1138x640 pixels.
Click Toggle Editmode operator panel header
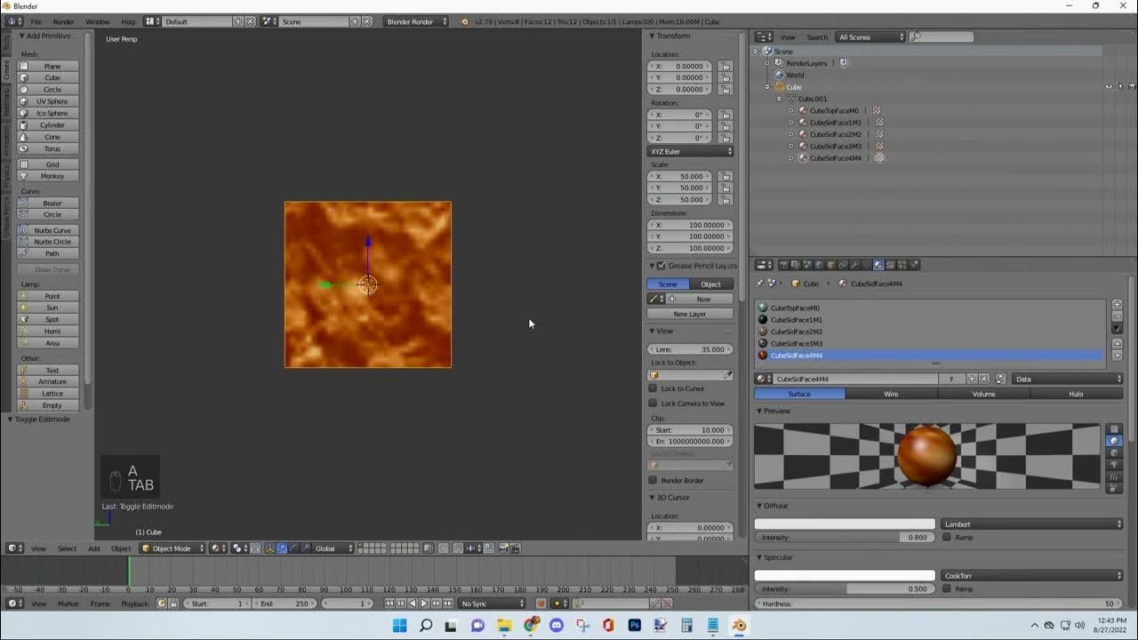click(42, 420)
